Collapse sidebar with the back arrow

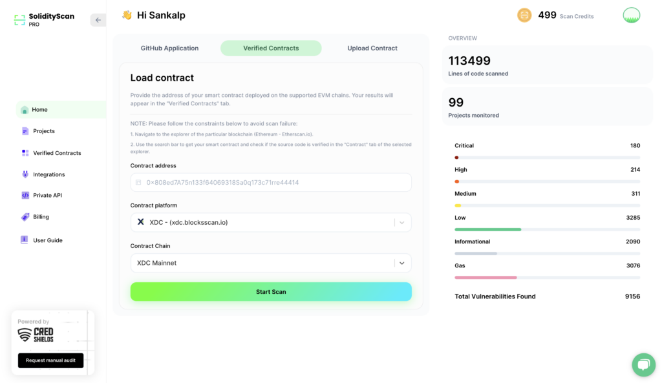point(98,20)
